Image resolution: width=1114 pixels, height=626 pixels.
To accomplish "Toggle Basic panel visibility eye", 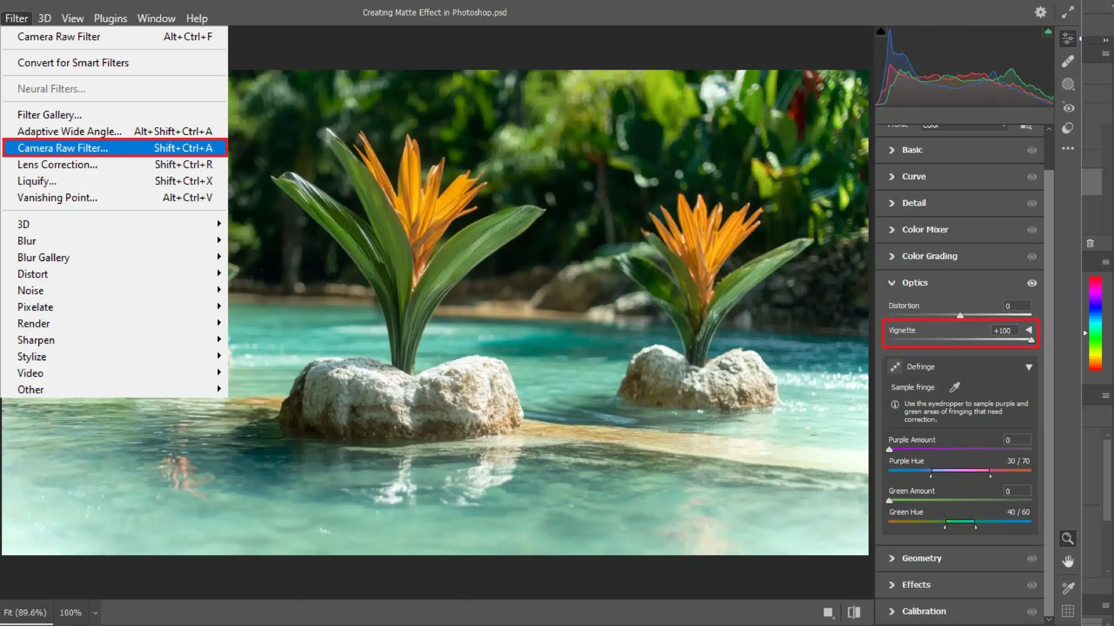I will [1032, 150].
